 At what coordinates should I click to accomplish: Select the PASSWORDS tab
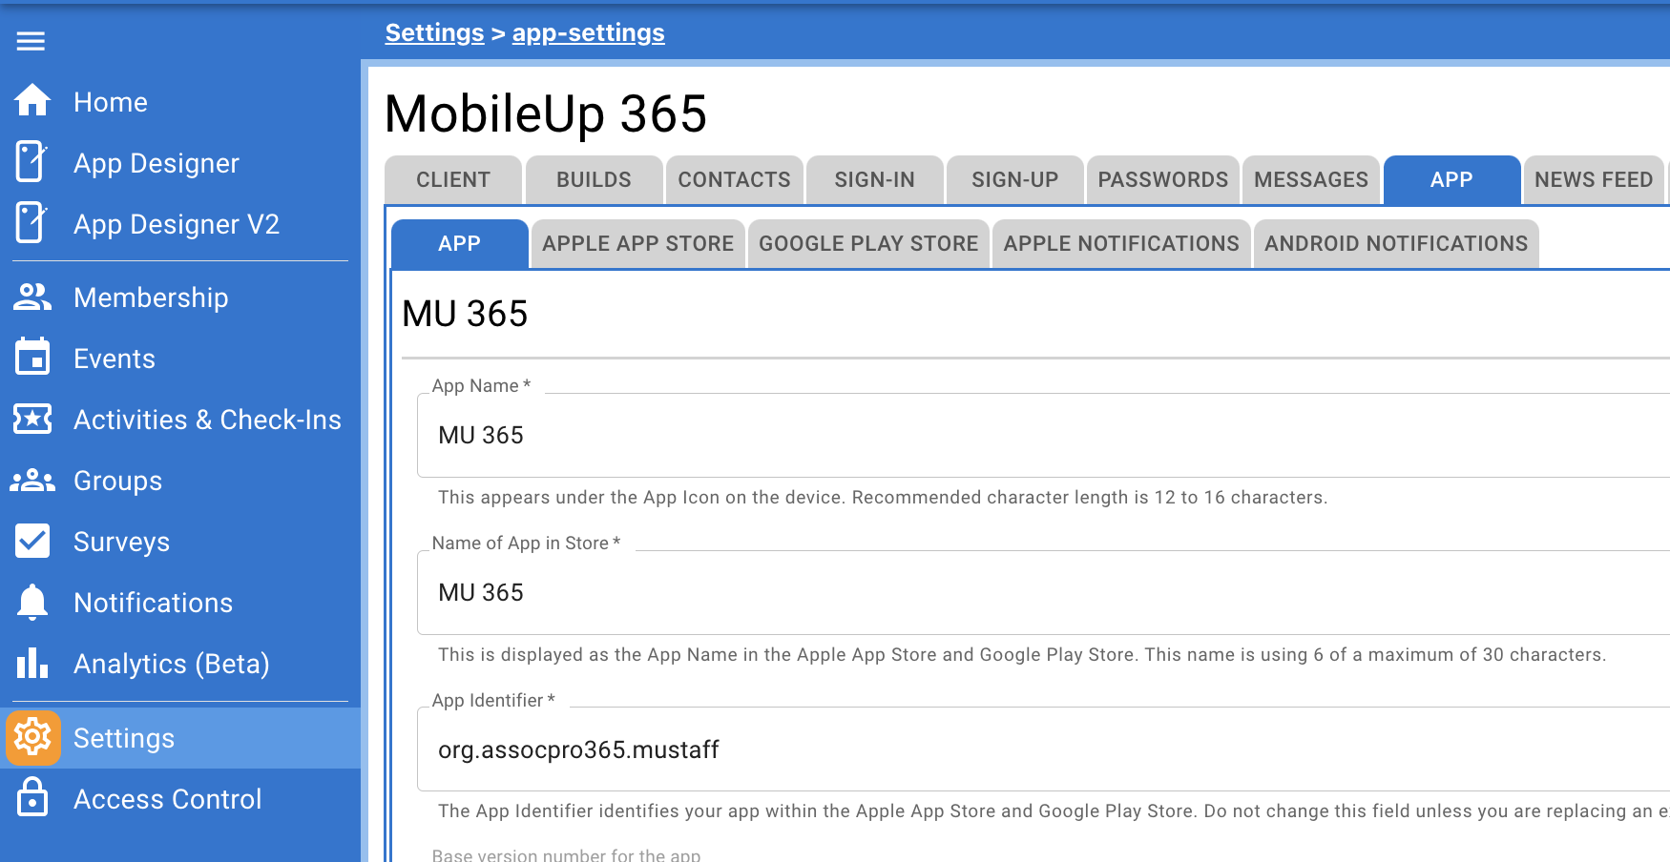[1163, 179]
